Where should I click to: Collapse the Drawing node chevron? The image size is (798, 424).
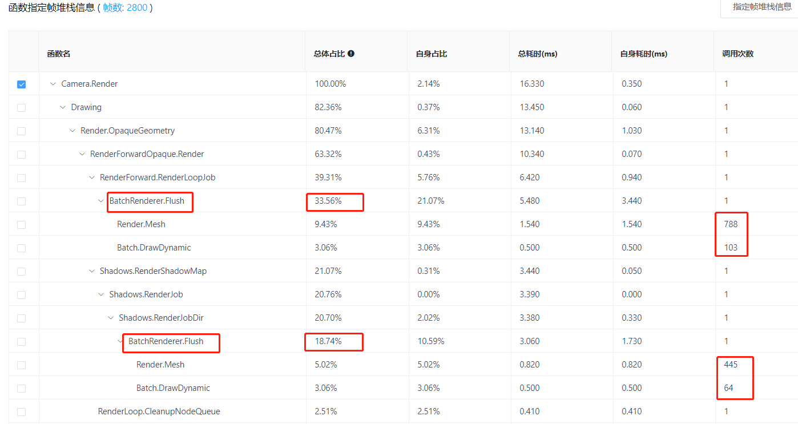tap(63, 107)
